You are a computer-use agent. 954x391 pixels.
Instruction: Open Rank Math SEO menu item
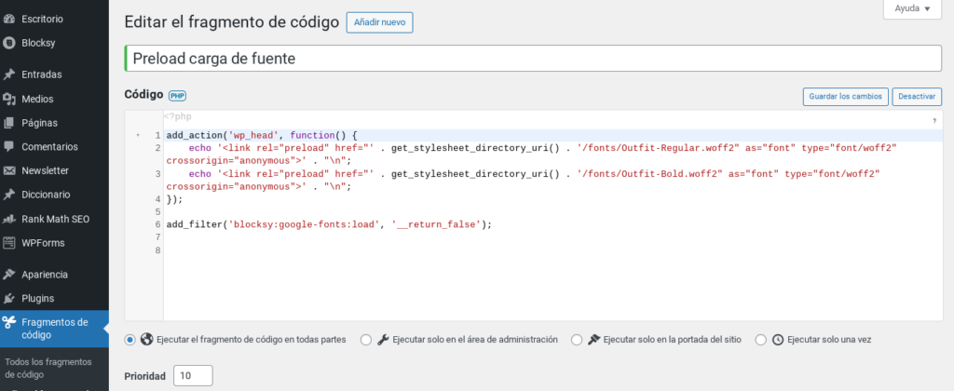point(54,219)
